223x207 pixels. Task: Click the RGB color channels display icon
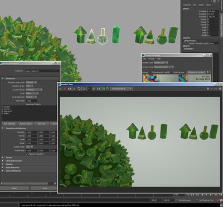89,89
